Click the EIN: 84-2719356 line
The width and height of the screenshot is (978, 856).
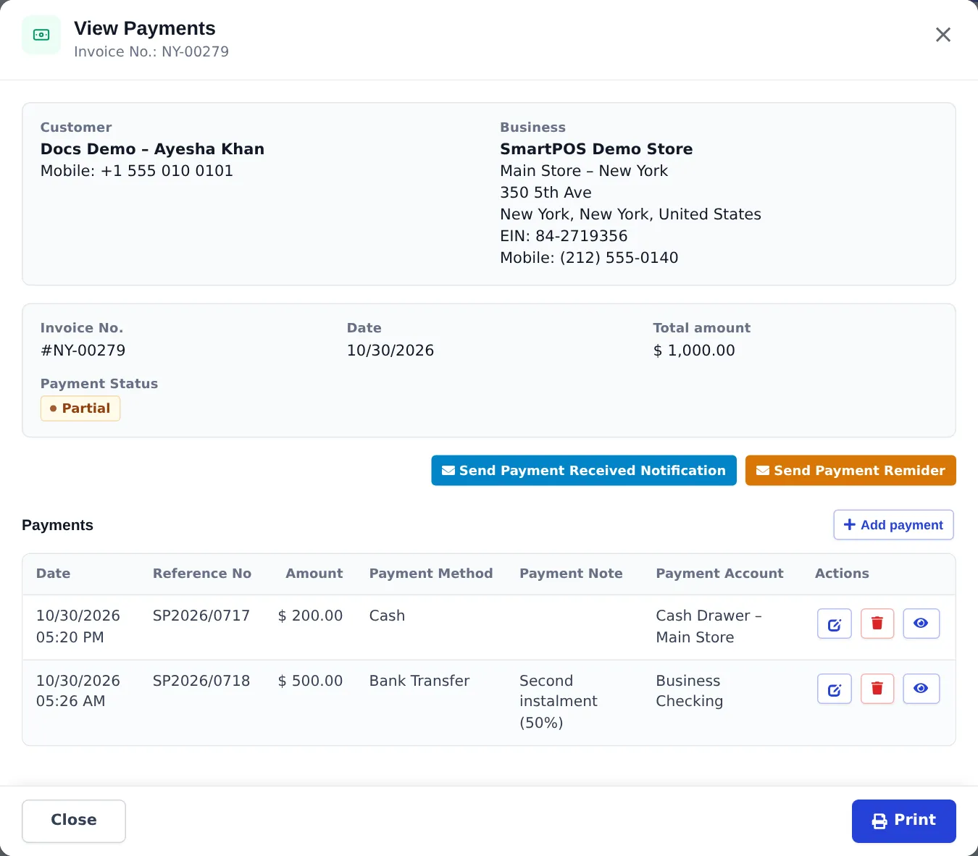tap(564, 236)
